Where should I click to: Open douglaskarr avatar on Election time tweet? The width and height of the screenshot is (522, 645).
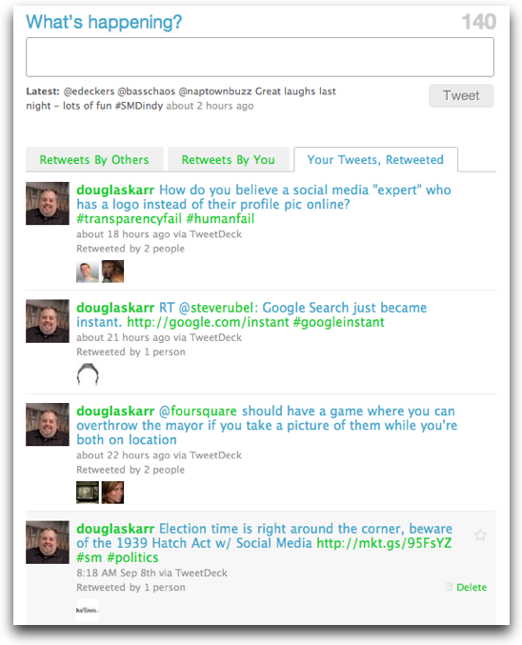[48, 542]
